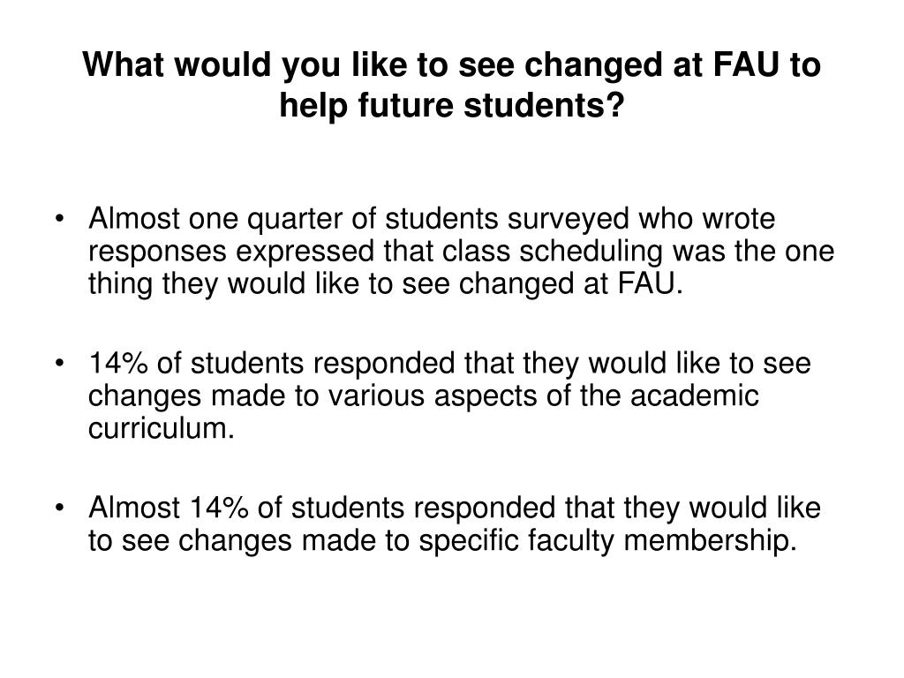This screenshot has width=904, height=678.
Task: Click the '14%' at start of second bullet
Action: [x=118, y=364]
